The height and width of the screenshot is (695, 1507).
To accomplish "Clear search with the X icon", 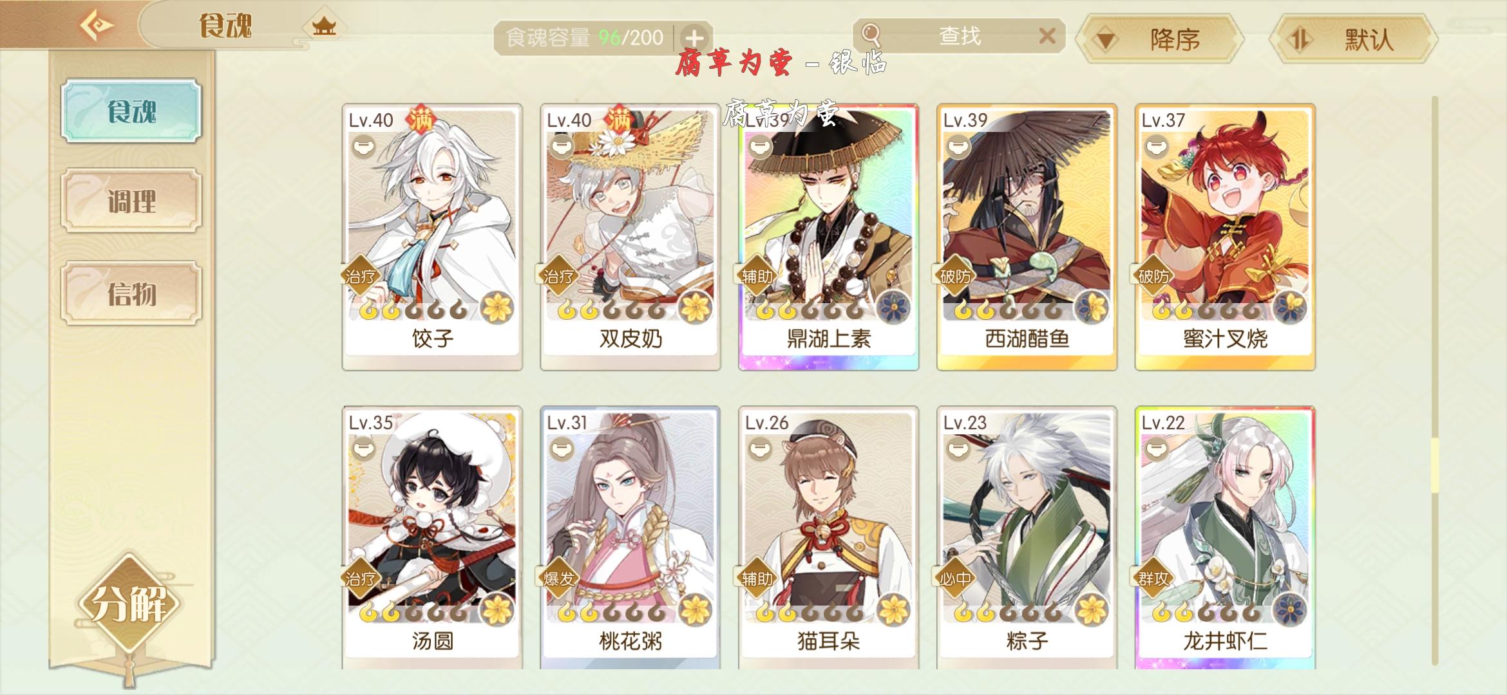I will [x=1047, y=35].
